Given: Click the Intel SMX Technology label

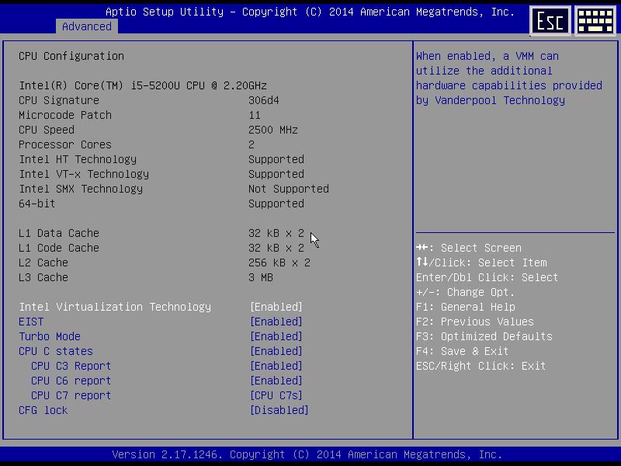Looking at the screenshot, I should tap(81, 189).
